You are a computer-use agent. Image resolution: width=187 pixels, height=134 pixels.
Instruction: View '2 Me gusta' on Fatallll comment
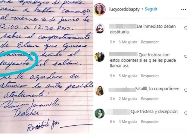[x=128, y=99]
